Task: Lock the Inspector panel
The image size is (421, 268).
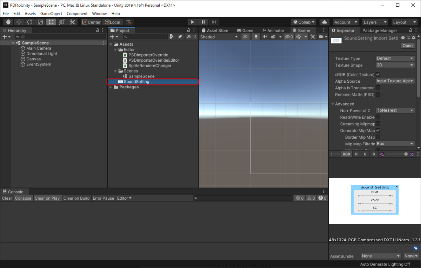Action: (x=410, y=30)
